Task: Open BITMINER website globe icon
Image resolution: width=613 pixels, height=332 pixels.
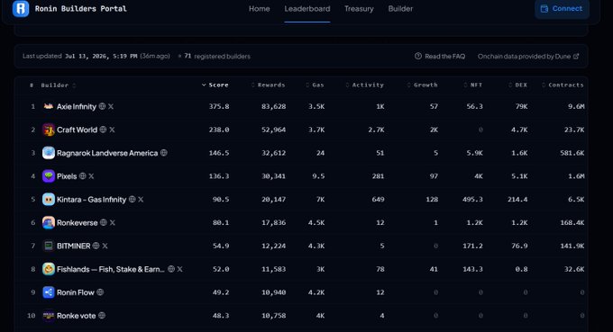Action: [x=96, y=246]
